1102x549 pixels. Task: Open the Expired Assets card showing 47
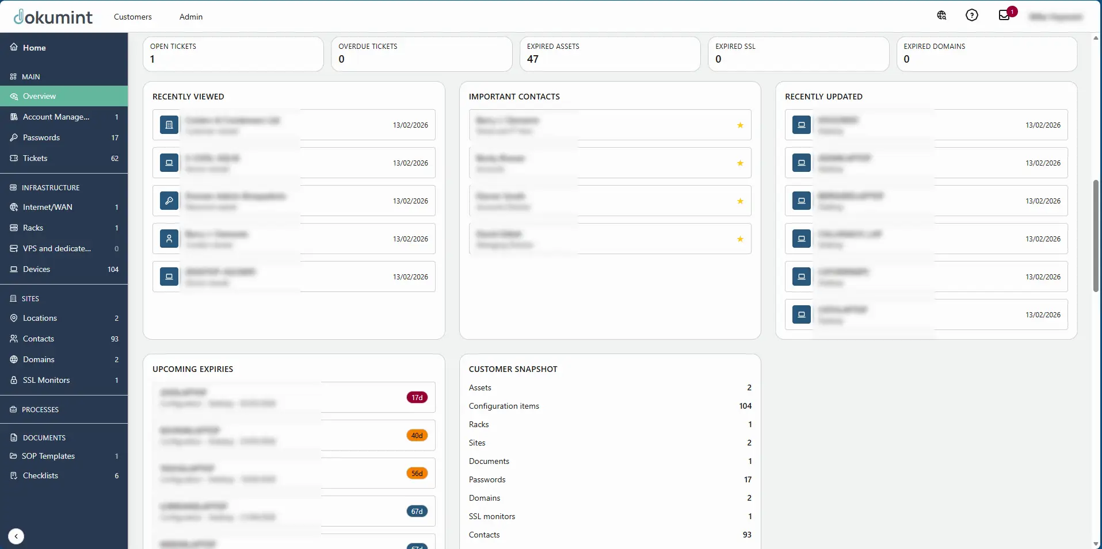(x=610, y=54)
